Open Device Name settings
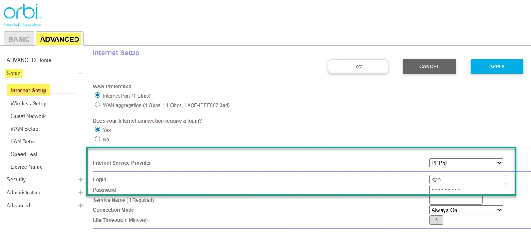 (x=27, y=167)
